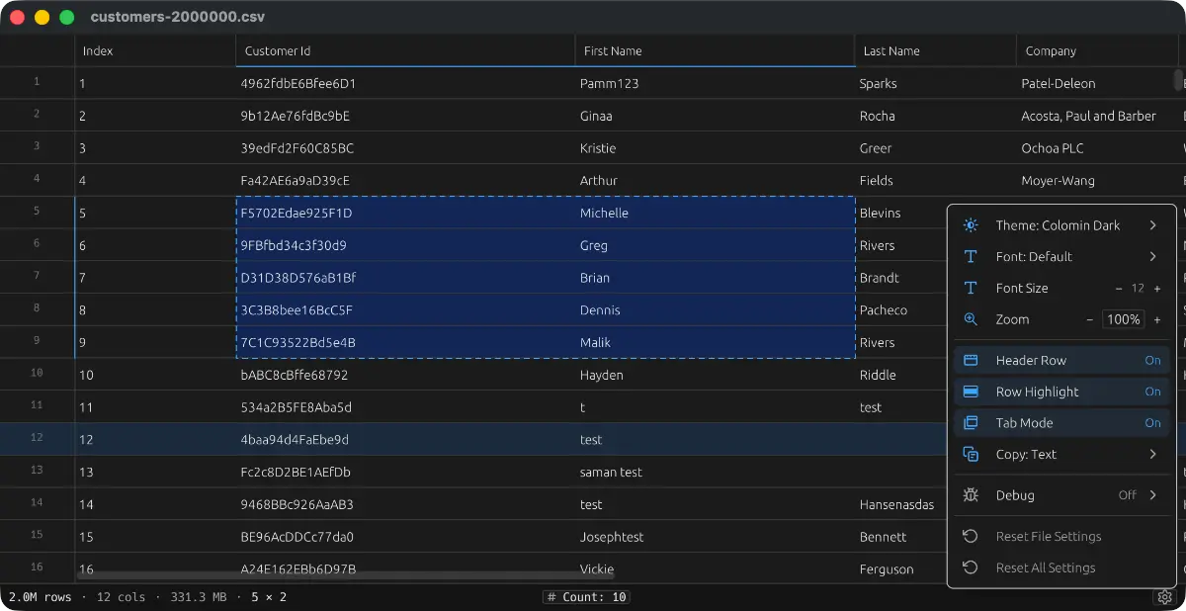Click the Reset All Settings arrow icon
The image size is (1186, 611).
(971, 567)
